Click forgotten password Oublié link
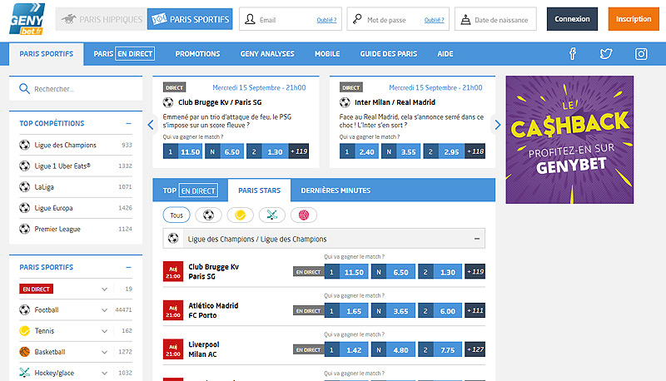Screen dimensions: 666x381 tap(434, 20)
